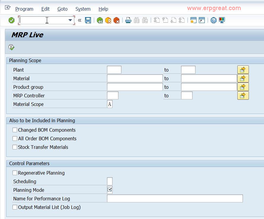This screenshot has height=219, width=264.
Task: Open the command field dropdown arrow
Action: point(71,20)
